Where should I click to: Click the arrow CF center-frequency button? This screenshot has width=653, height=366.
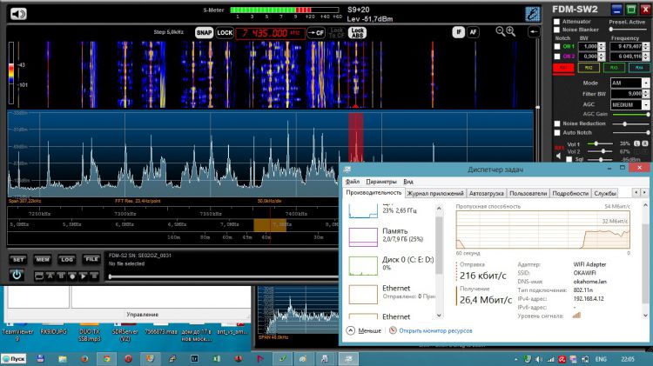point(316,32)
